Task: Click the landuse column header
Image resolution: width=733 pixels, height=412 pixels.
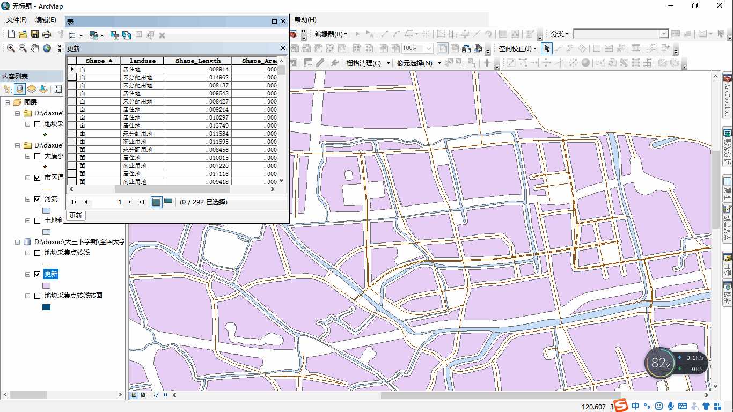Action: (142, 61)
